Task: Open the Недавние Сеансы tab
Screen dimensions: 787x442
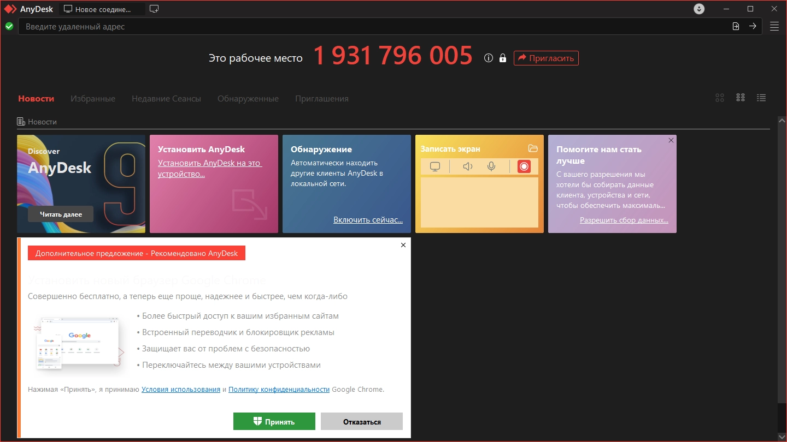Action: pyautogui.click(x=166, y=99)
